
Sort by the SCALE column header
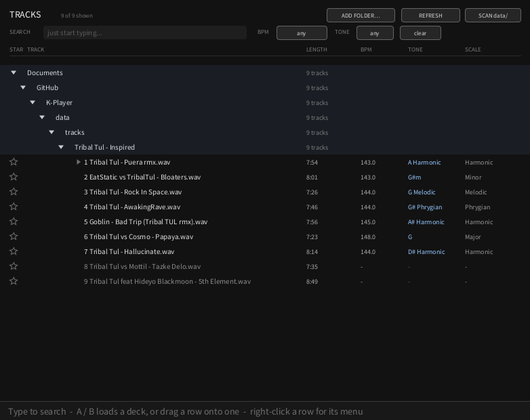coord(472,49)
